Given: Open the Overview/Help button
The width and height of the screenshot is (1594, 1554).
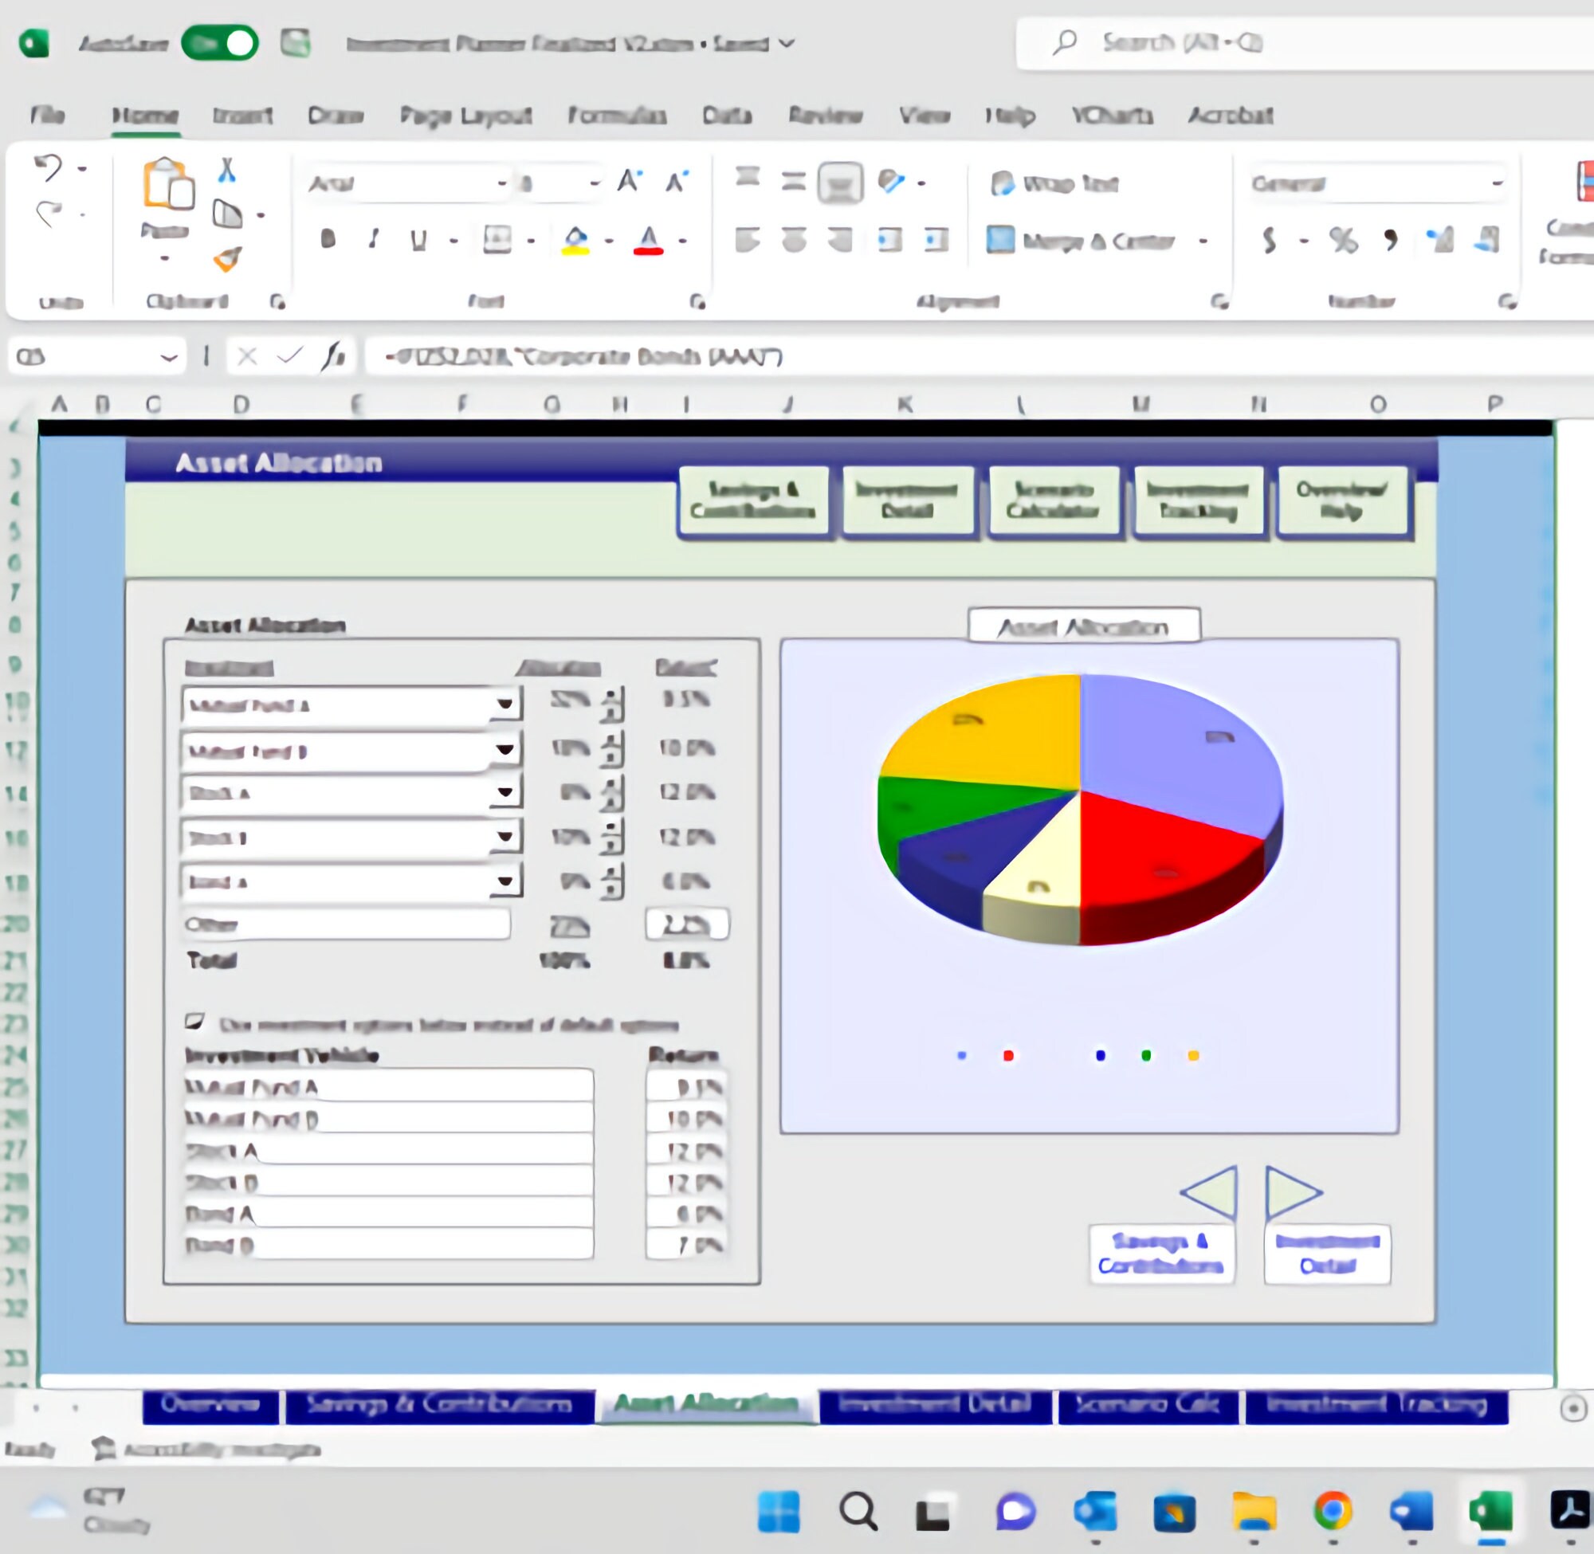Looking at the screenshot, I should click(x=1343, y=500).
